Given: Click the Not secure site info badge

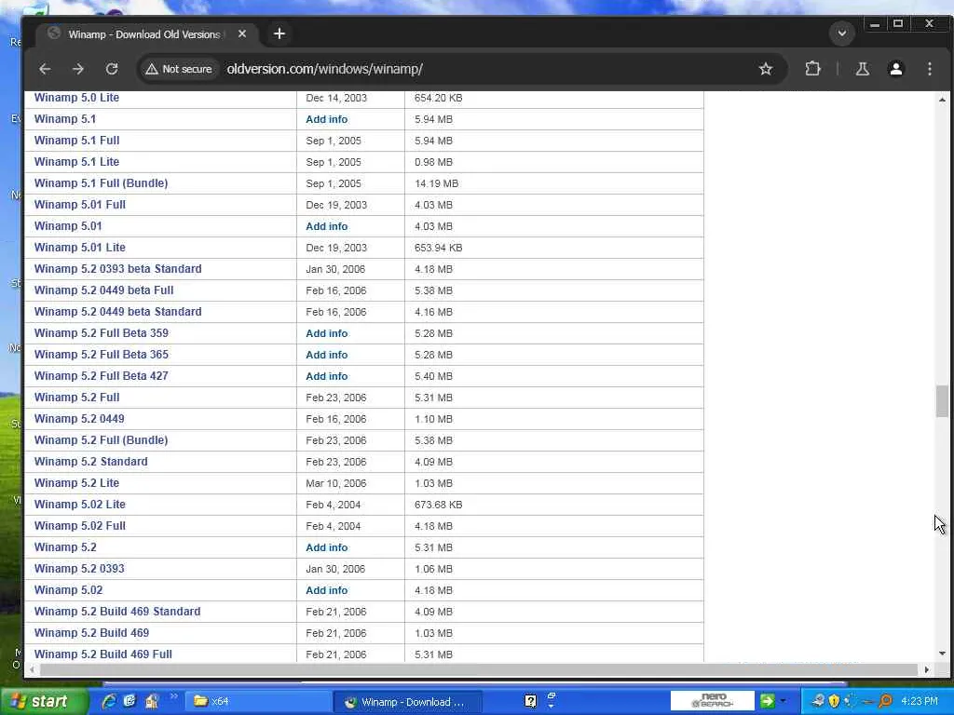Looking at the screenshot, I should tap(179, 69).
